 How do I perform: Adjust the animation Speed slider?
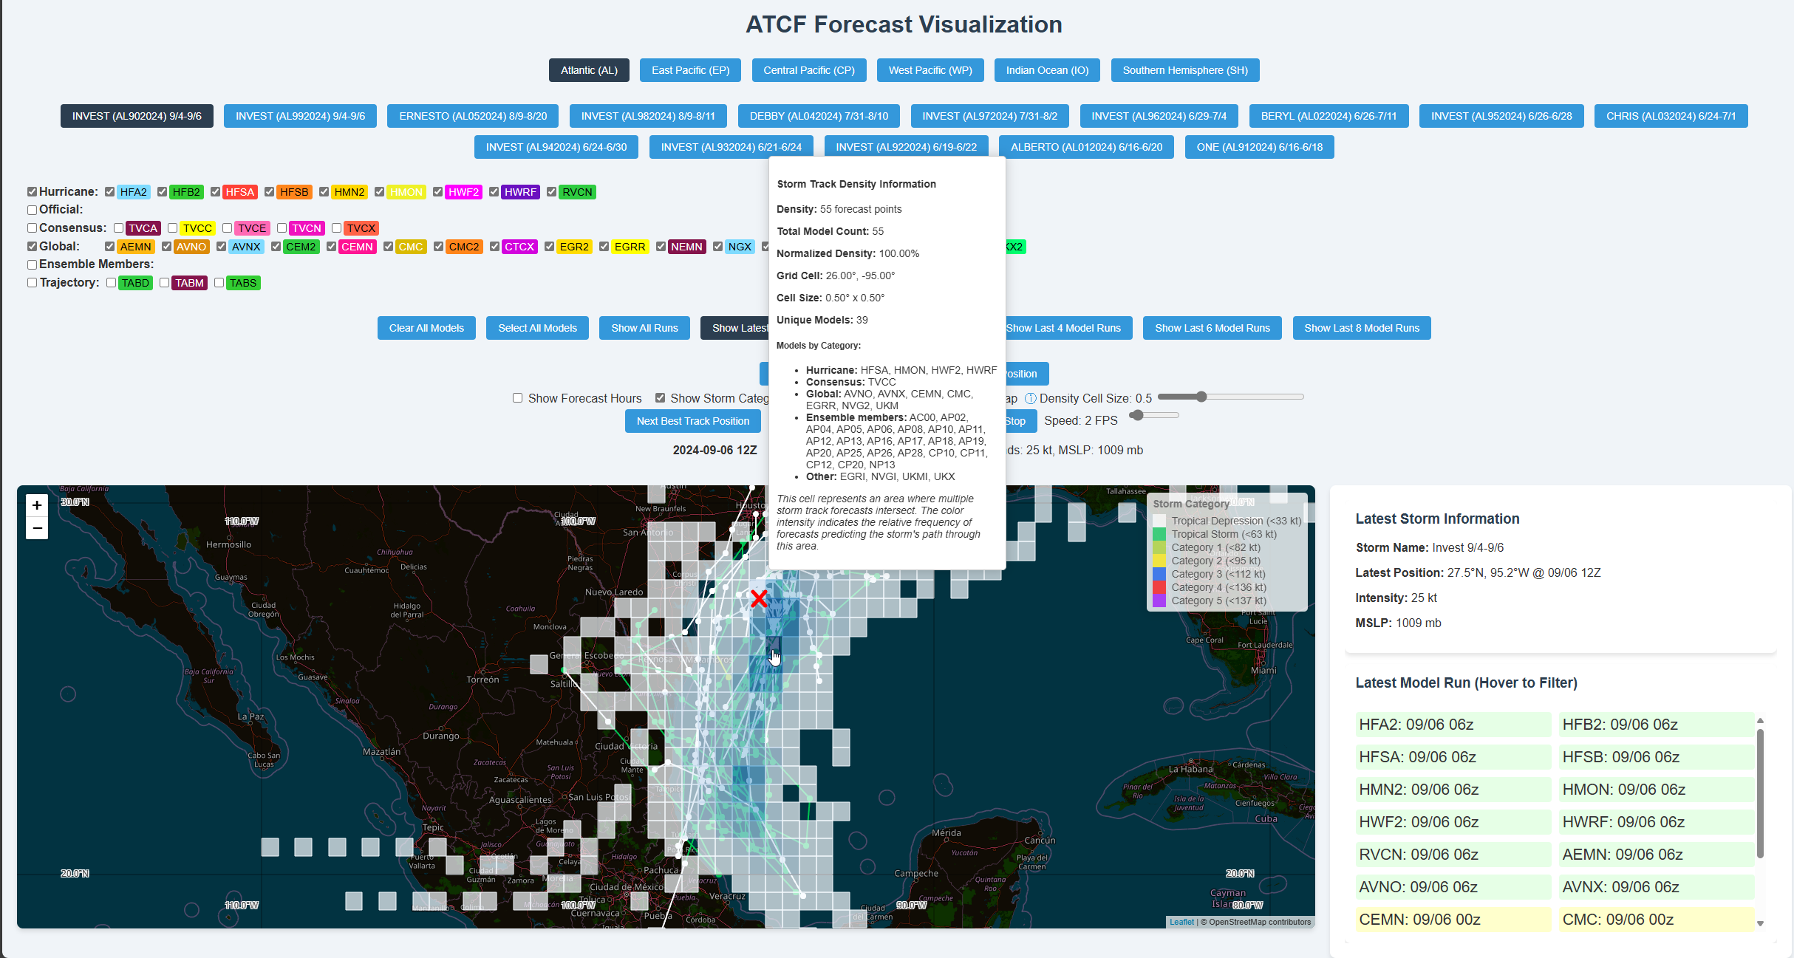click(x=1154, y=416)
